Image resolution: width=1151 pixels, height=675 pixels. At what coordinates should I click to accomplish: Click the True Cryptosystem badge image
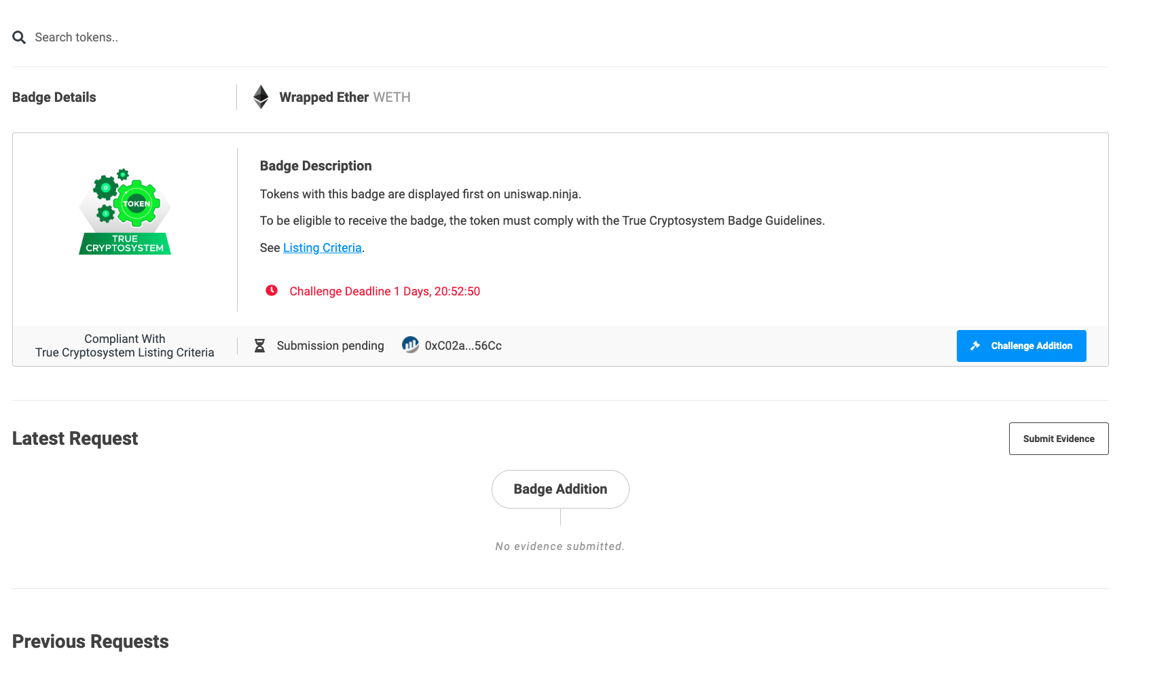(x=125, y=212)
